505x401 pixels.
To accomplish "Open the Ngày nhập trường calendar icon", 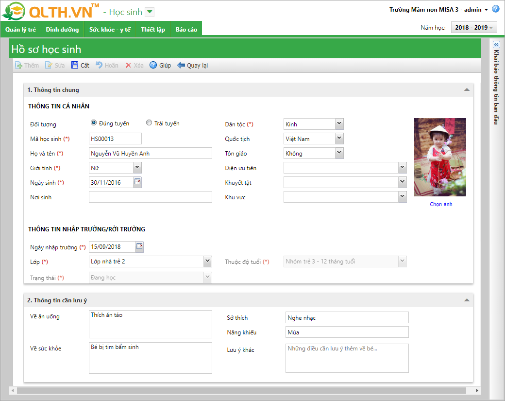I will pyautogui.click(x=139, y=246).
